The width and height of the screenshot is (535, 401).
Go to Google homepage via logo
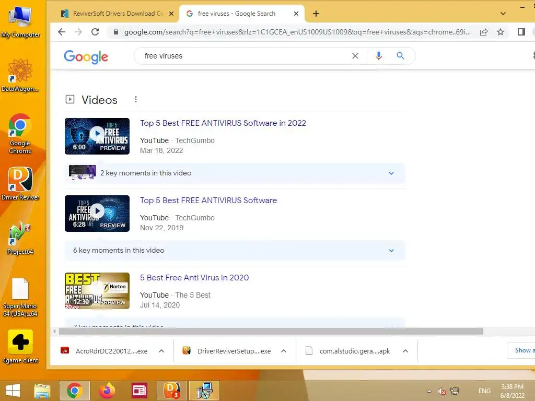point(86,56)
